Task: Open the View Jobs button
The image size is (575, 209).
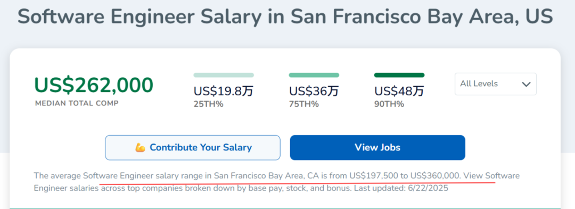Action: (377, 147)
